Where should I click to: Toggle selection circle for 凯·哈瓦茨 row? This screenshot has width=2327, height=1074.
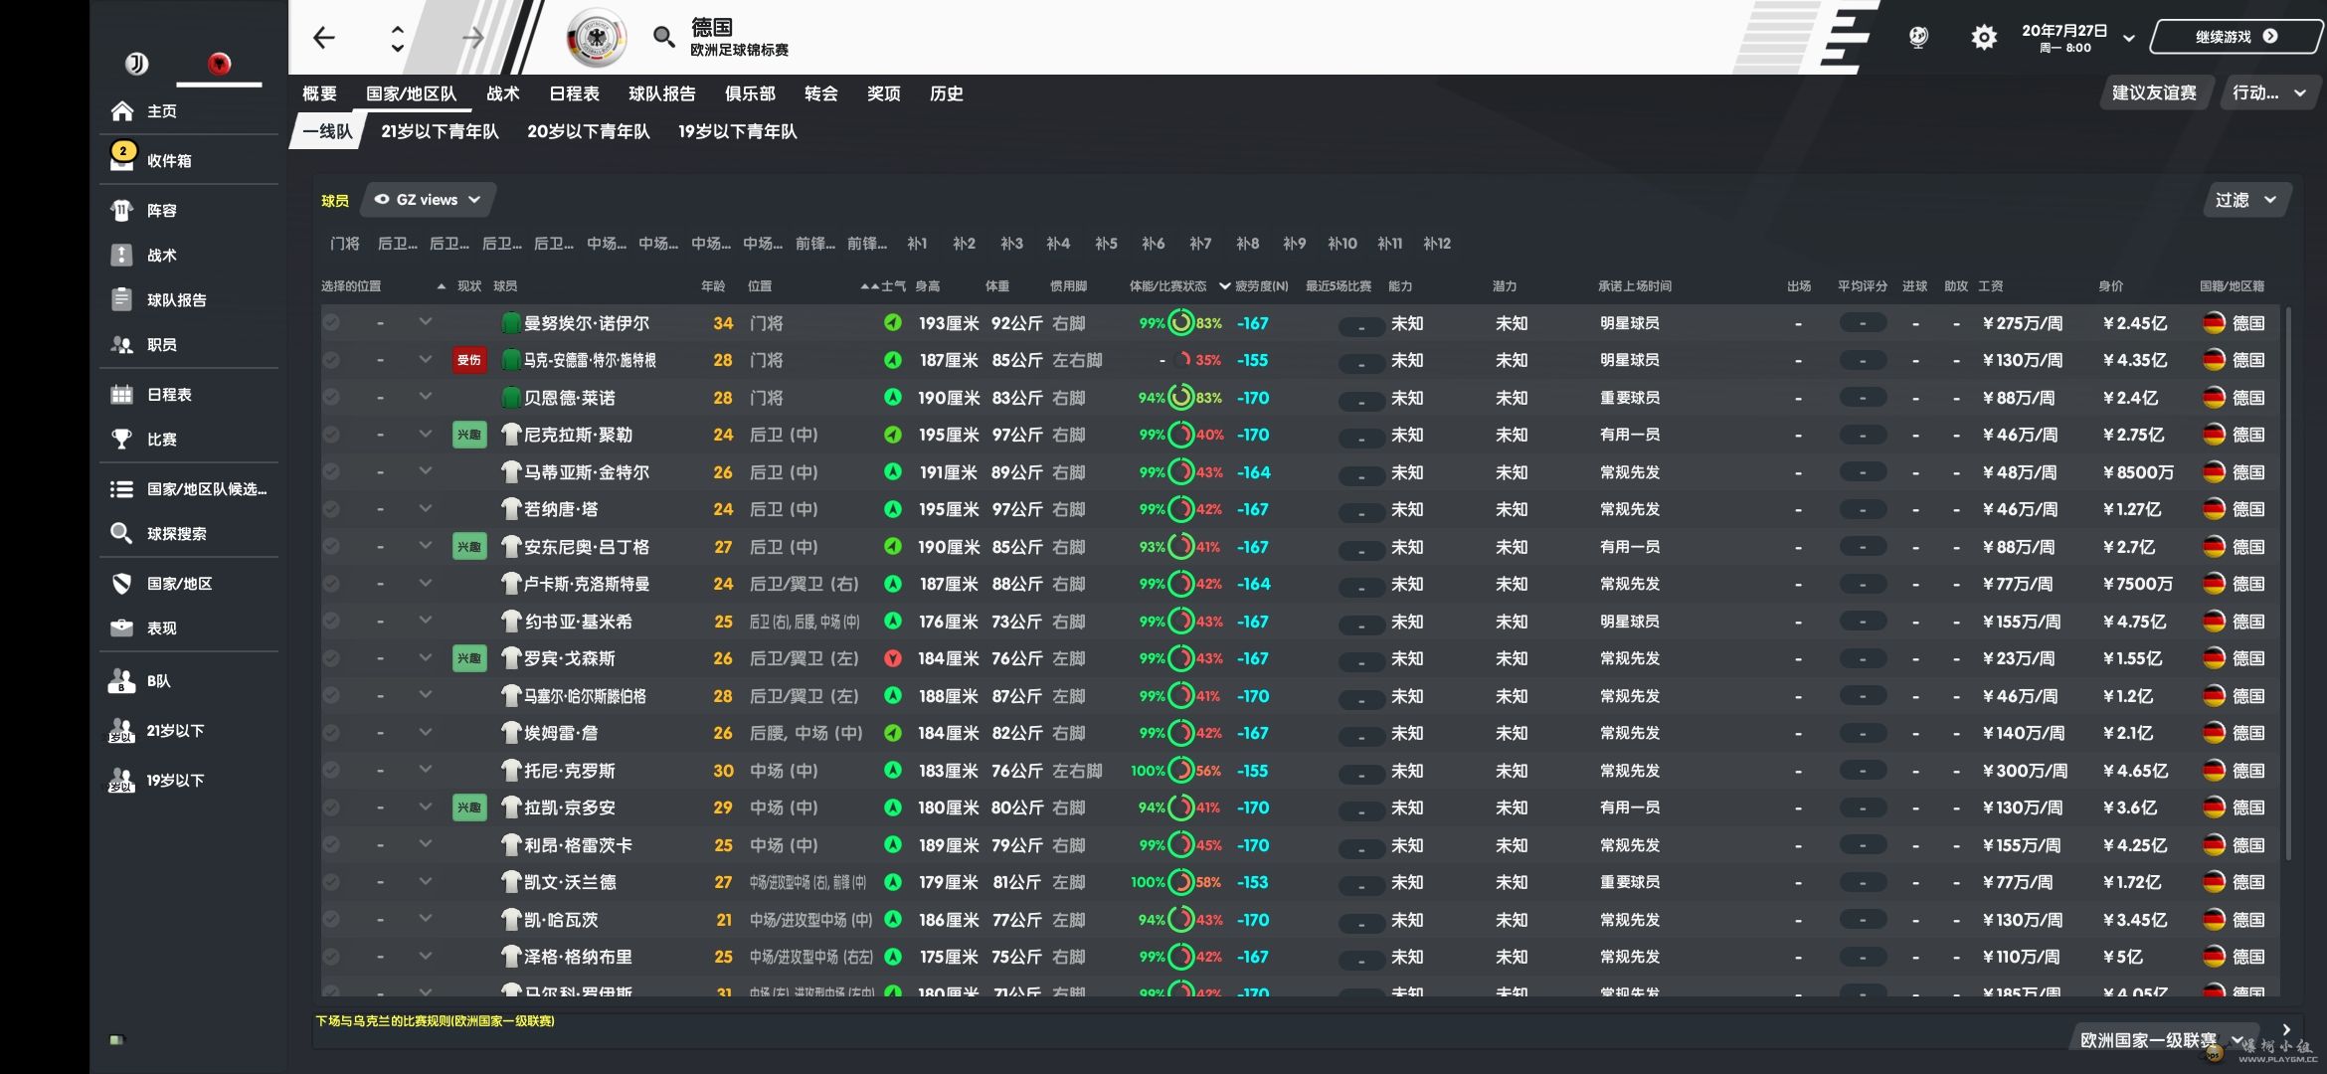coord(331,920)
